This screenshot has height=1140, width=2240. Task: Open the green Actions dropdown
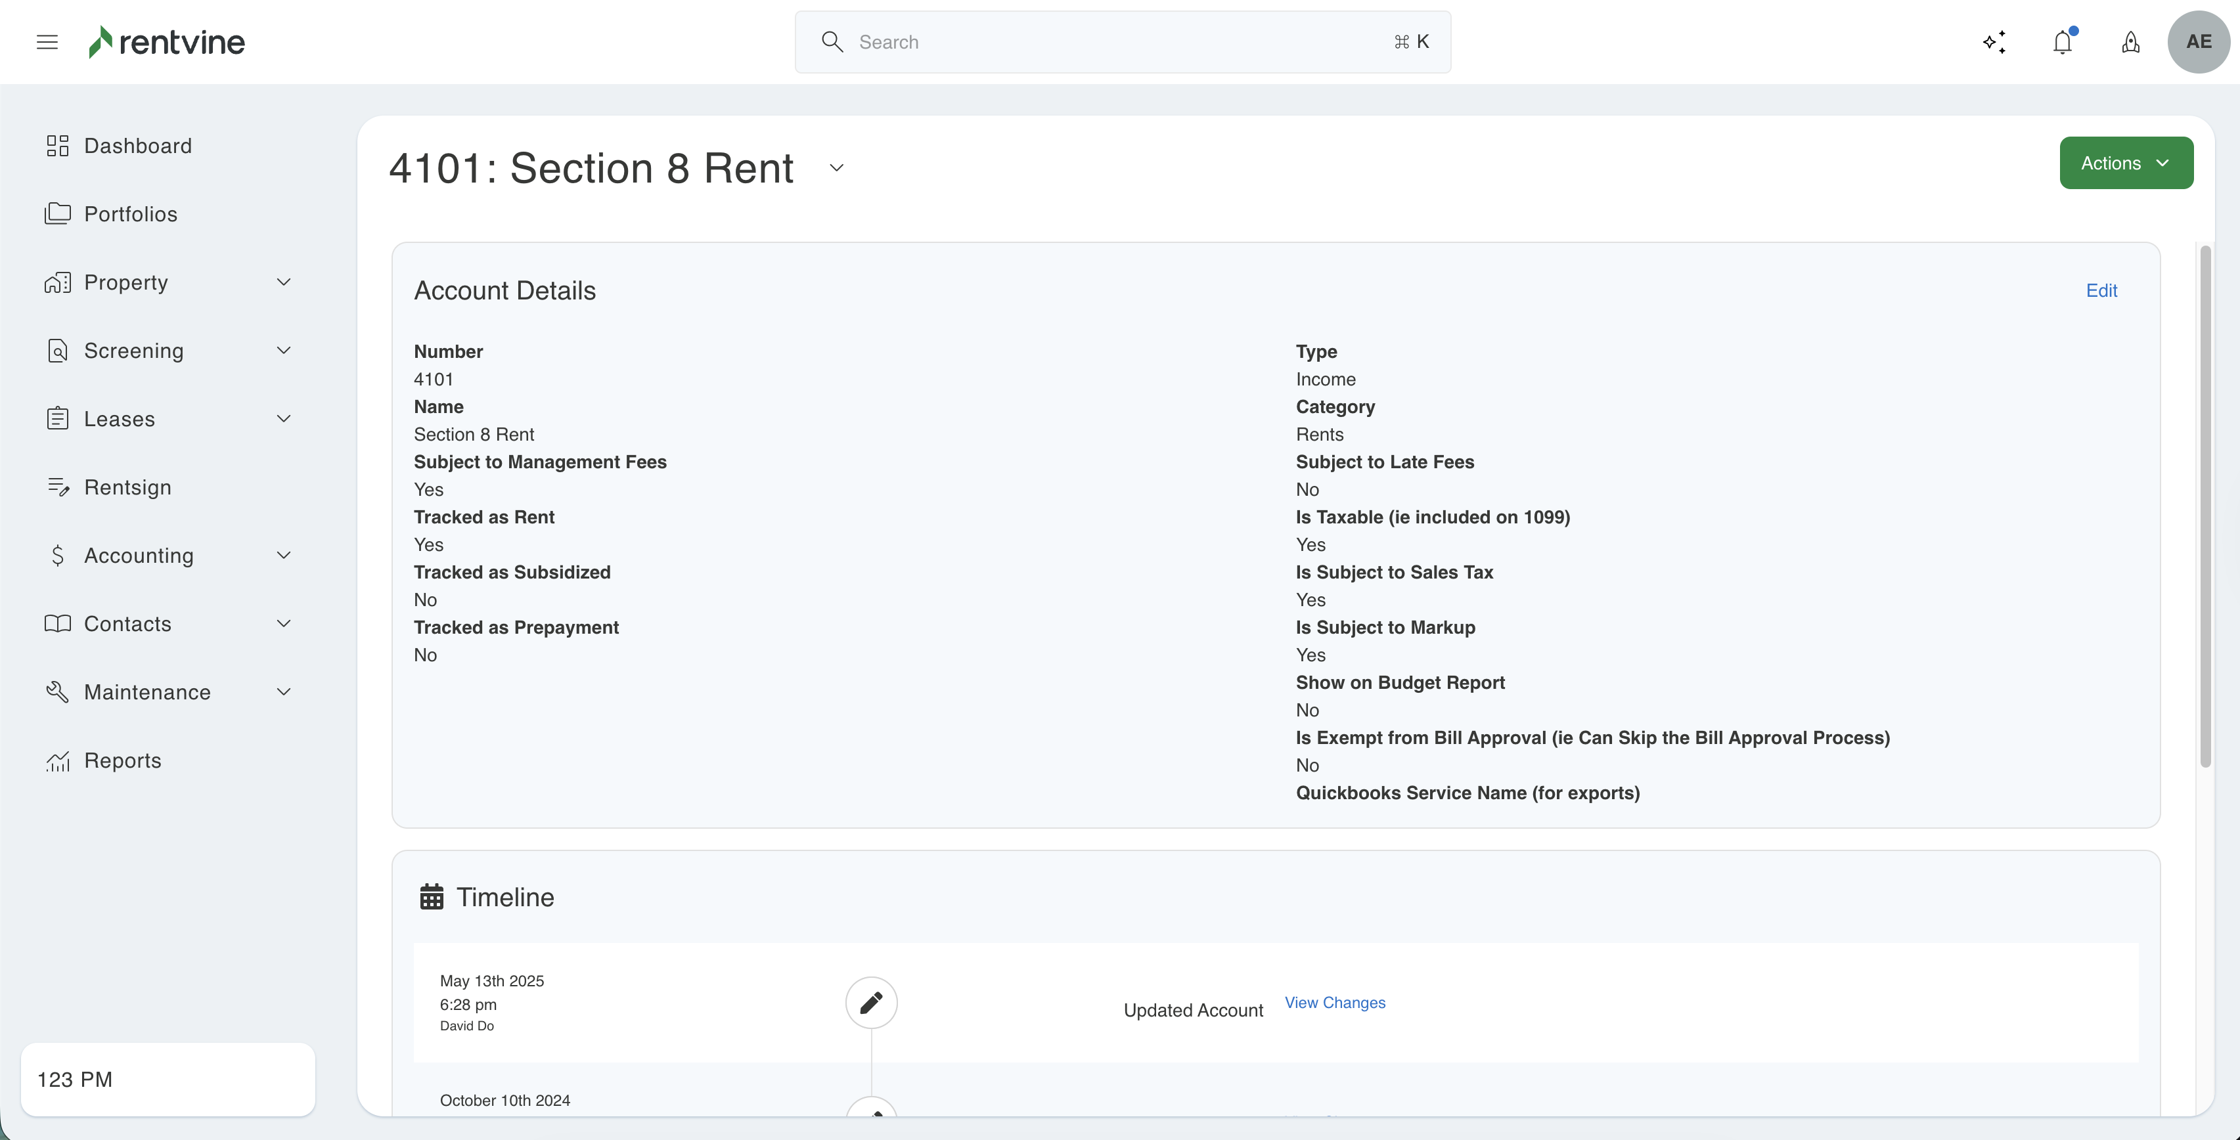tap(2125, 163)
